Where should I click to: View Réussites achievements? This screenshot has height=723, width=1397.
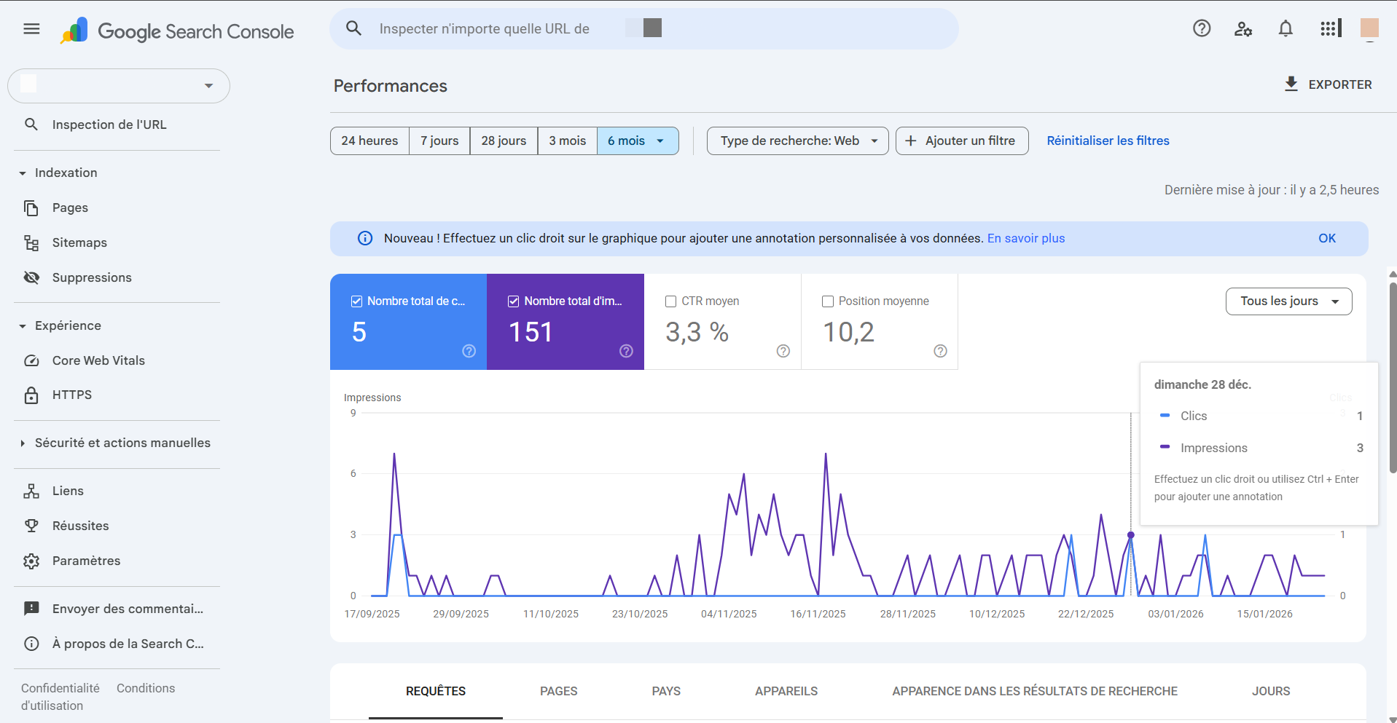[80, 525]
